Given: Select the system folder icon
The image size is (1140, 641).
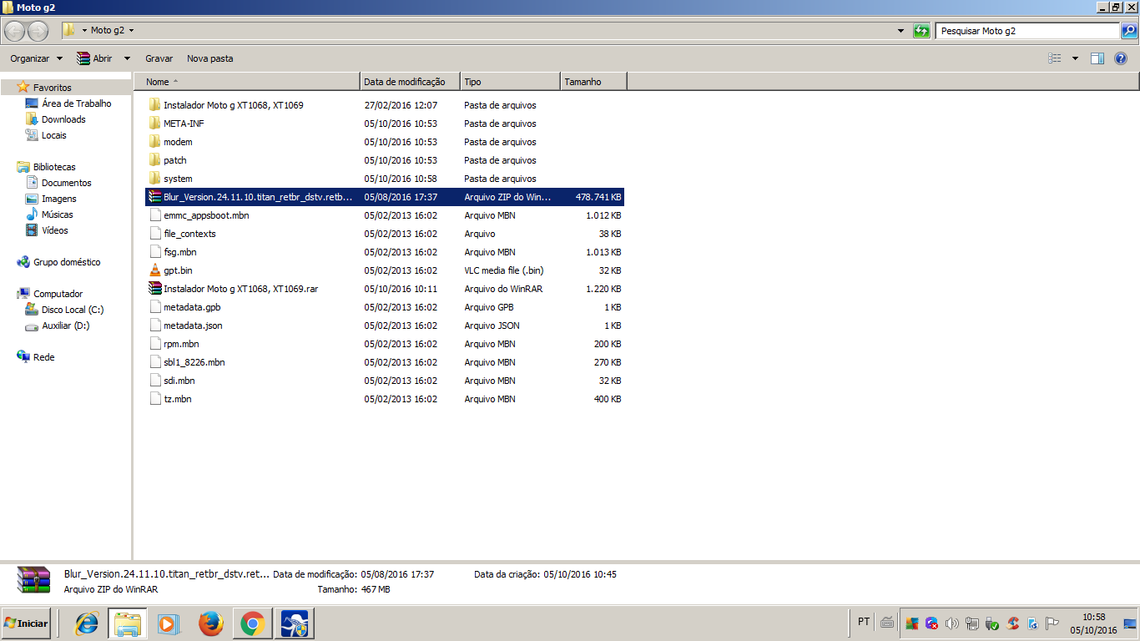Looking at the screenshot, I should [x=154, y=179].
